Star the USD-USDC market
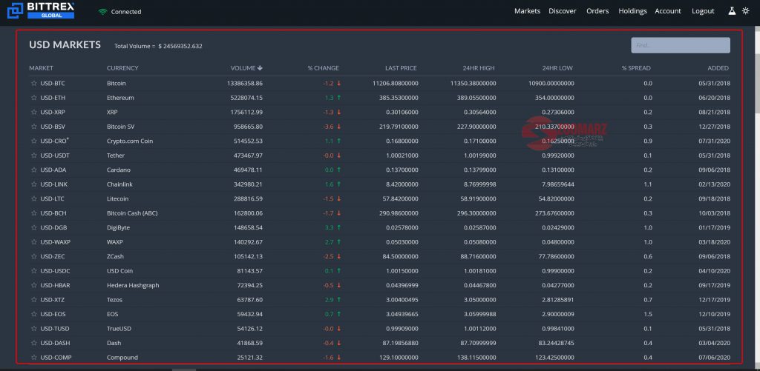Screen dimensions: 760x371 click(x=34, y=271)
